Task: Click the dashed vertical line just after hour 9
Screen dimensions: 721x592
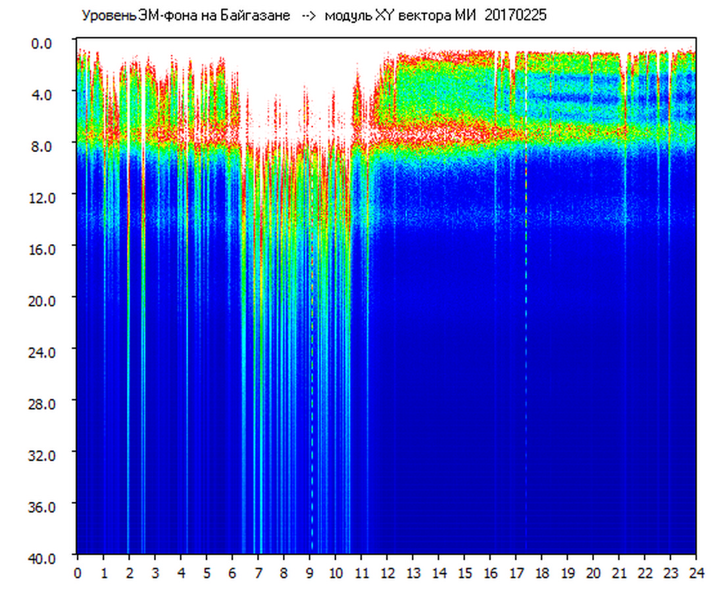Action: coord(312,395)
